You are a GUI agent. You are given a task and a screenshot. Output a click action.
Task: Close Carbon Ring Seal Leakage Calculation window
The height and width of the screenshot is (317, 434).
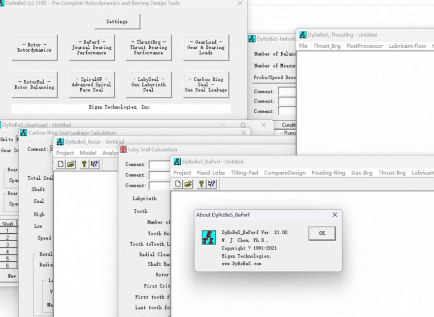tap(243, 133)
